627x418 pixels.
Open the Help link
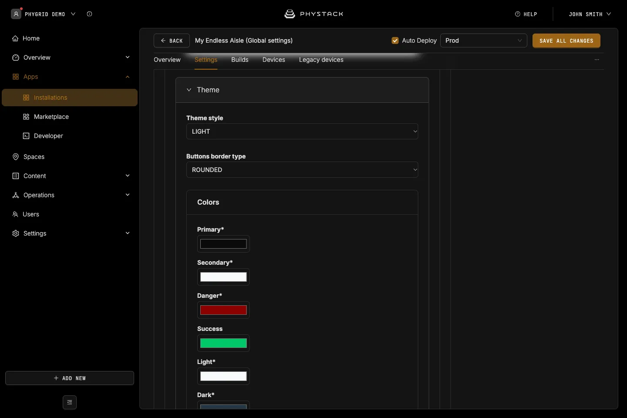pyautogui.click(x=526, y=14)
